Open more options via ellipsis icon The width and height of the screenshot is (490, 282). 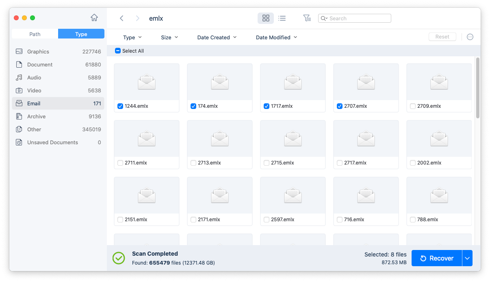(x=470, y=37)
